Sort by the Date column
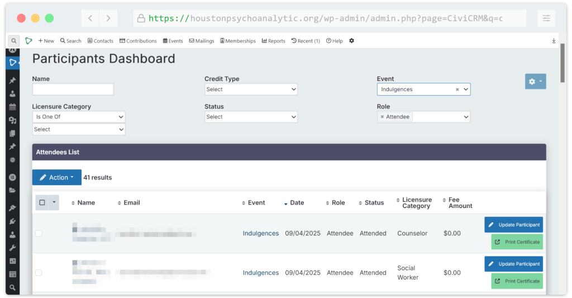The width and height of the screenshot is (572, 298). click(x=294, y=203)
